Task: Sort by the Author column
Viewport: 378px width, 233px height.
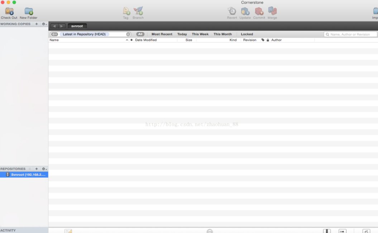Action: (292, 40)
